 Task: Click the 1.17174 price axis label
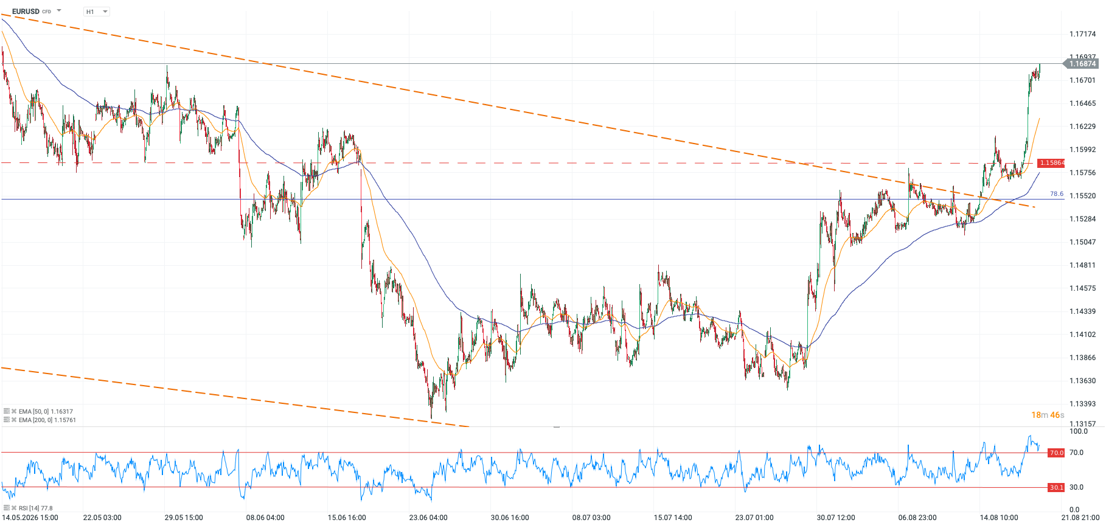point(1083,34)
